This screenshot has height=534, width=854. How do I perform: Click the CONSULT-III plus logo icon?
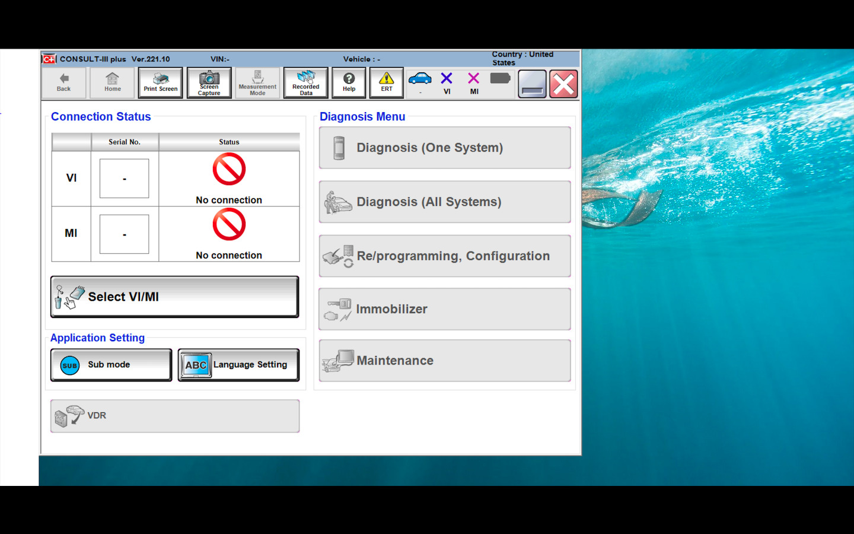49,59
